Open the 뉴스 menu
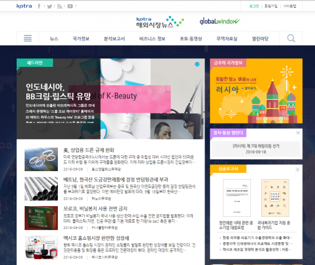Image resolution: width=315 pixels, height=265 pixels. click(x=54, y=39)
